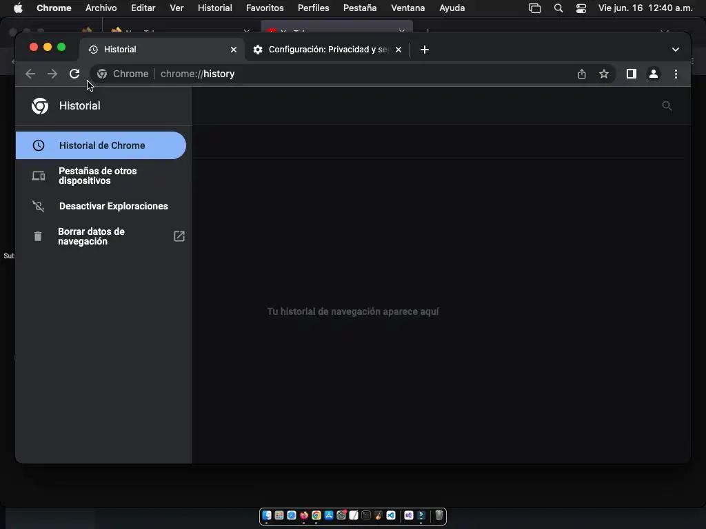Screen dimensions: 706x529
Task: Open Firefox from the Dock
Action: click(304, 515)
